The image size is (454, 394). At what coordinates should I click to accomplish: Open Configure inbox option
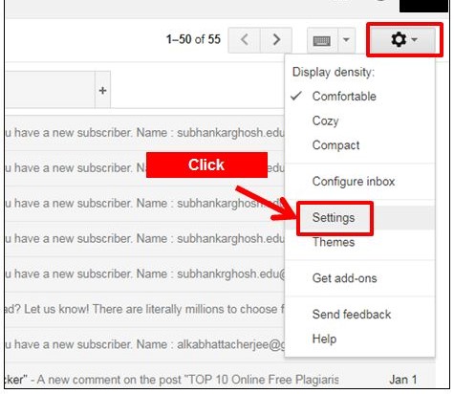point(354,182)
